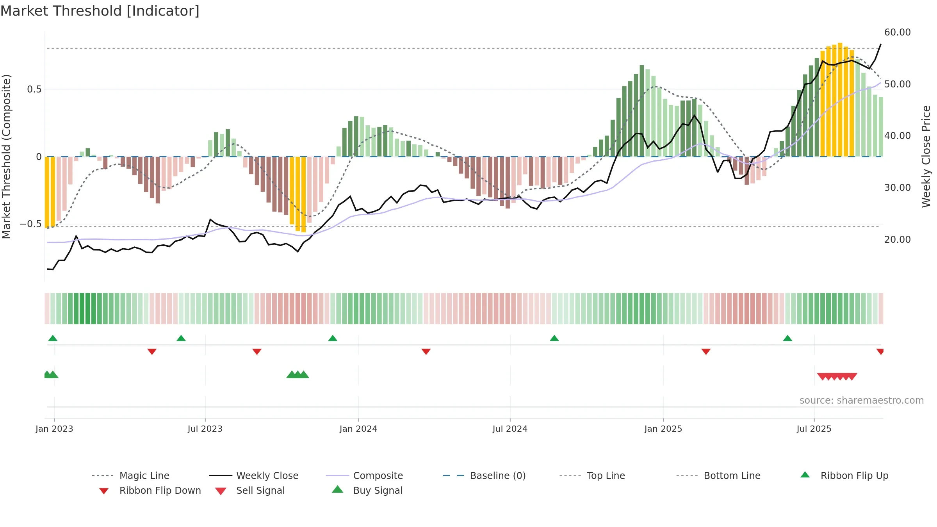Click the ribbon flip down marker after Jul 2023
Image resolution: width=937 pixels, height=527 pixels.
257,352
